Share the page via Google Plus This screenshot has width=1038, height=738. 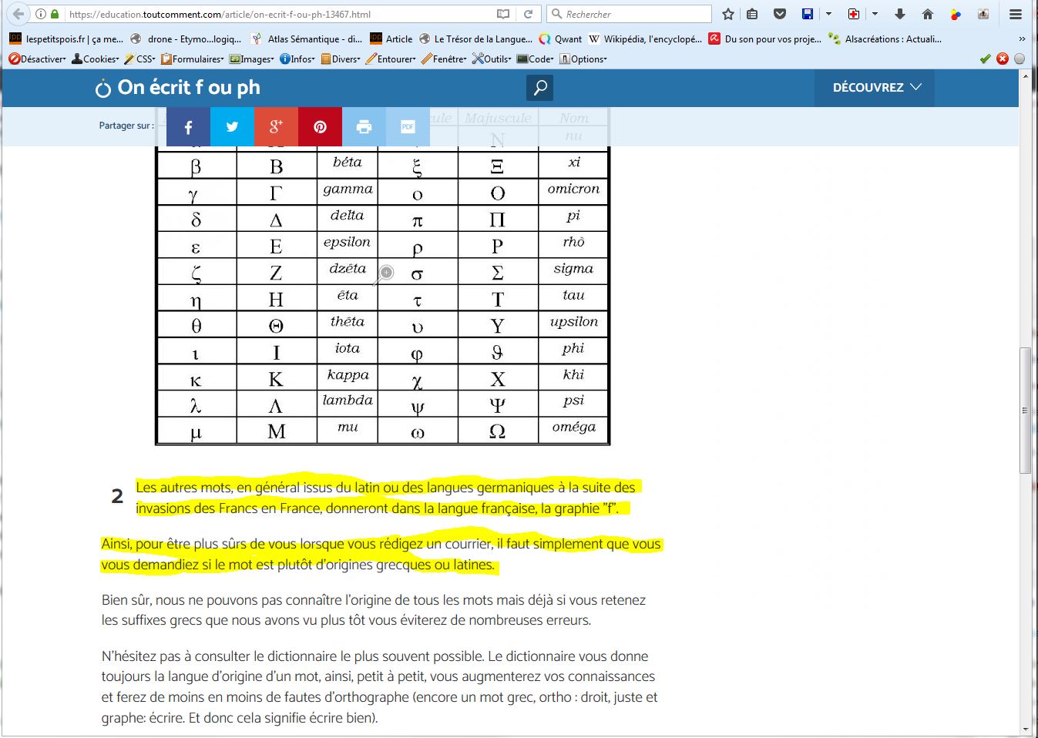tap(276, 127)
